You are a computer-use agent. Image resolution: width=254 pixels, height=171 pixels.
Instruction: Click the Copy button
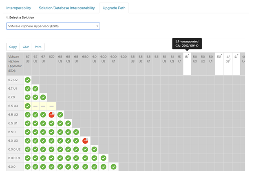tap(13, 47)
